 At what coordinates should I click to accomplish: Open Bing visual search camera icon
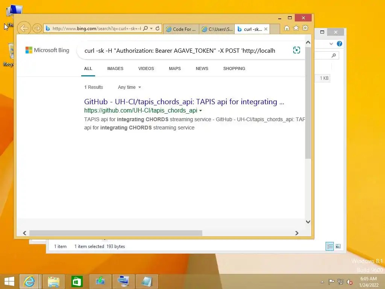[x=297, y=50]
